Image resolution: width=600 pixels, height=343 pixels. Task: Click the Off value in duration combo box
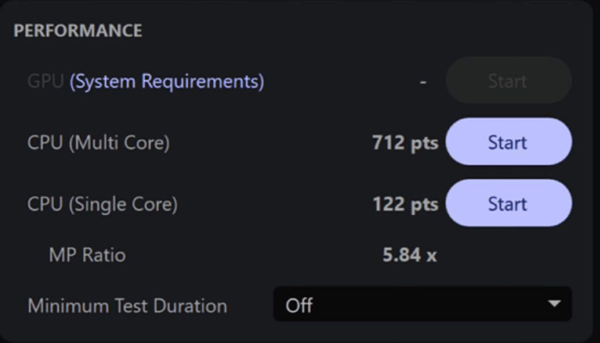coord(299,305)
